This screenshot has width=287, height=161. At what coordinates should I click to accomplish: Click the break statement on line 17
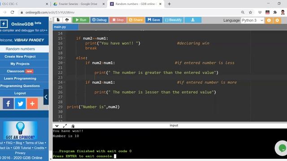91,48
